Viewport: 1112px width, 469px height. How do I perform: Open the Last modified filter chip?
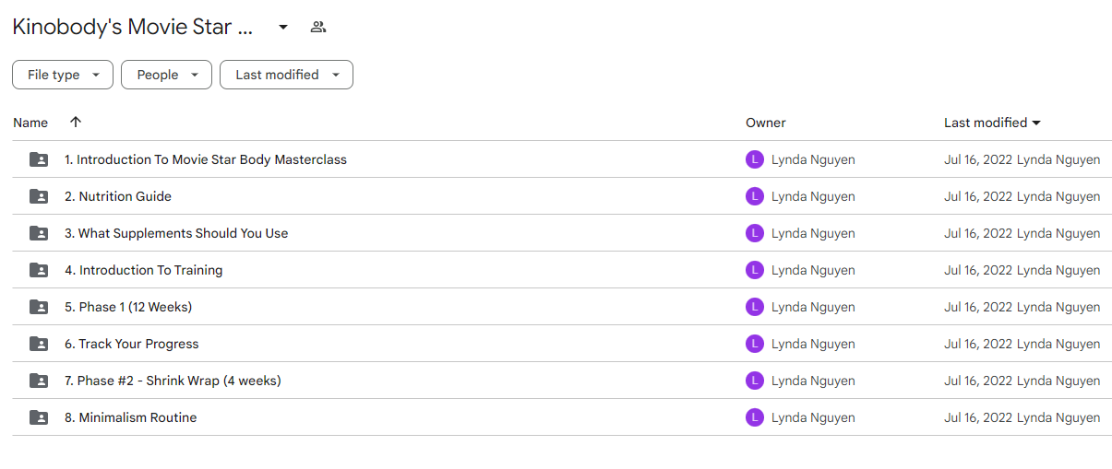click(x=286, y=75)
